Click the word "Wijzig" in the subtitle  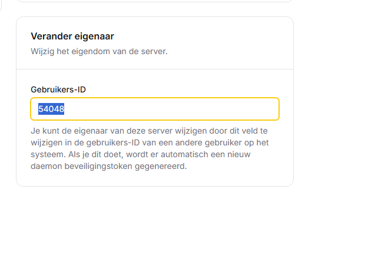coord(42,51)
